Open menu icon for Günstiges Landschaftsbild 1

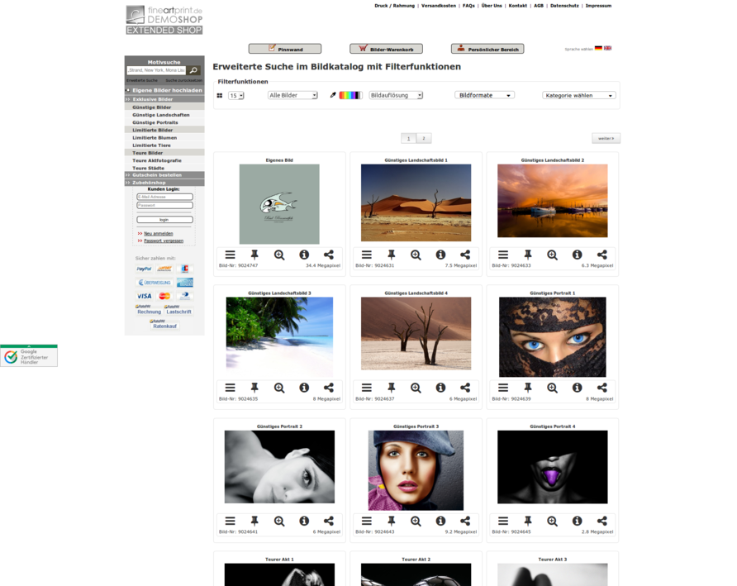click(x=367, y=255)
